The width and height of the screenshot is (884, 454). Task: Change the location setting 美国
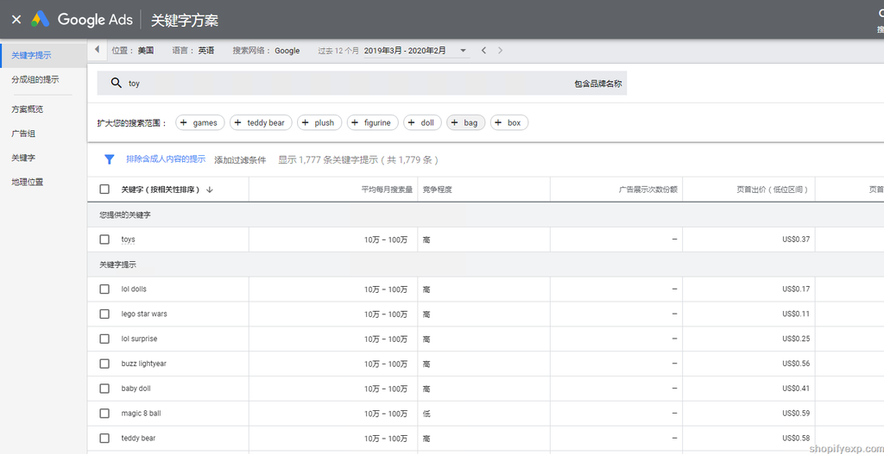145,51
